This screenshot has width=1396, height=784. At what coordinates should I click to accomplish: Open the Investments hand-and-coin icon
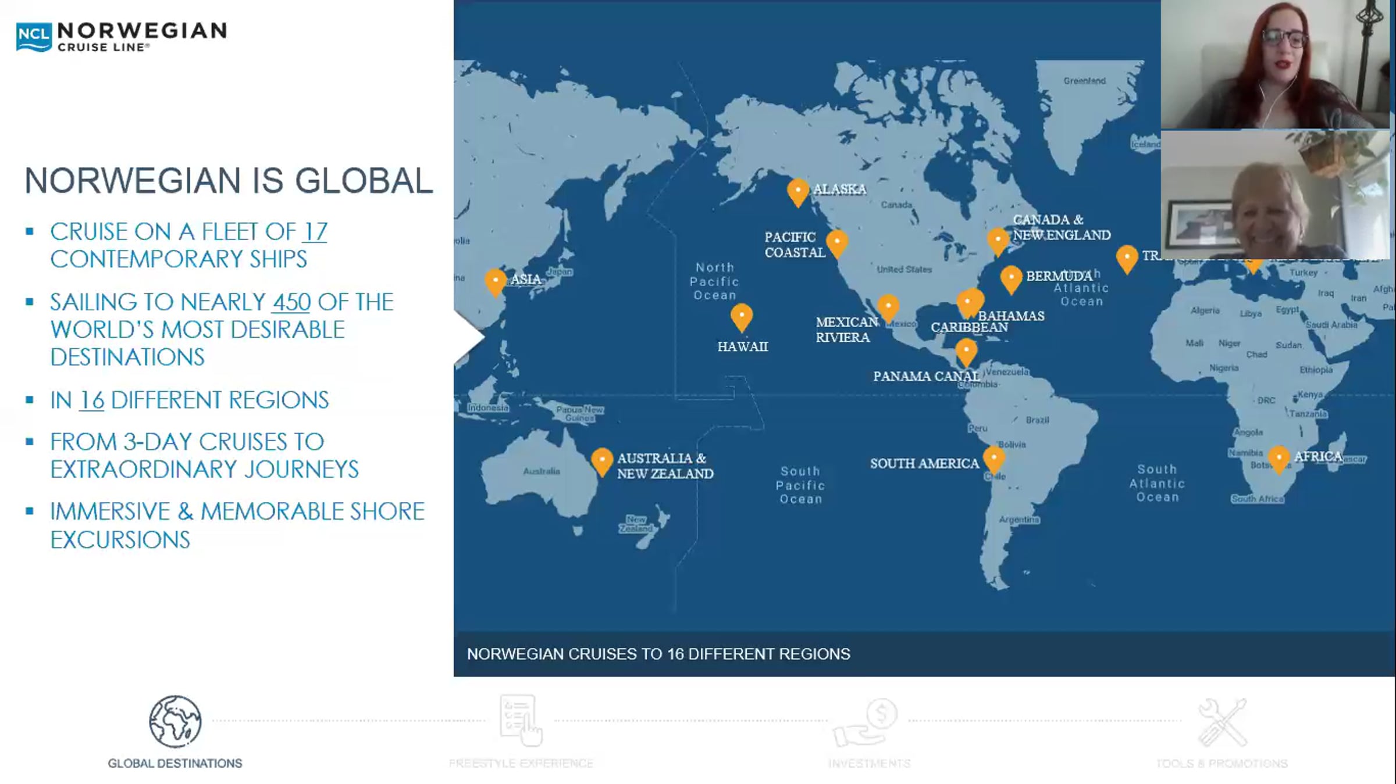tap(866, 722)
